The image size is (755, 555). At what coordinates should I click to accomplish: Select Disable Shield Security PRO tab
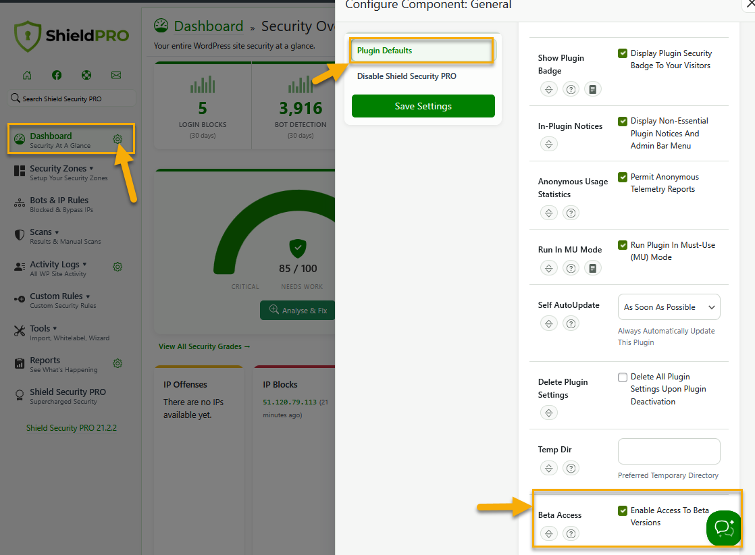(407, 76)
